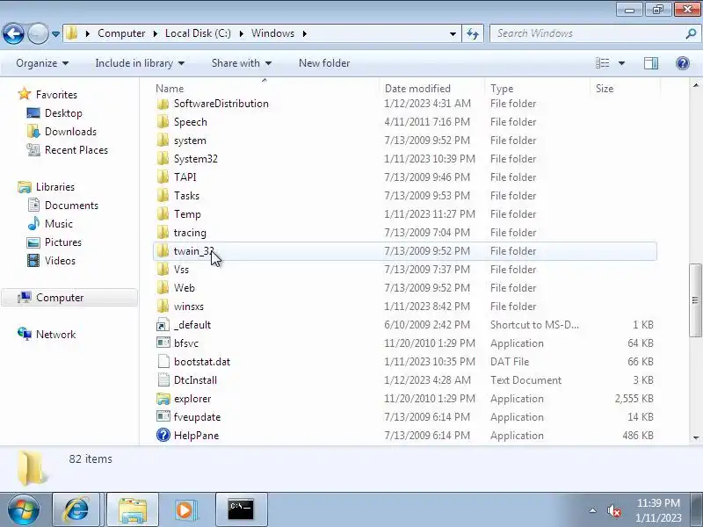Switch to the Command Prompt taskbar button
The image size is (703, 527).
pyautogui.click(x=241, y=510)
